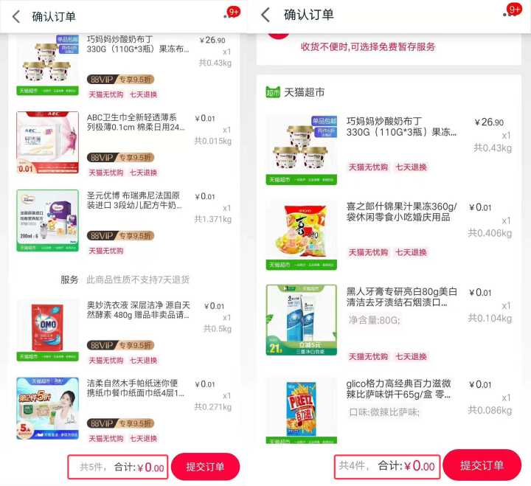
Task: Tap 七天退换 tag under 喜之郎 jelly
Action: [x=411, y=252]
